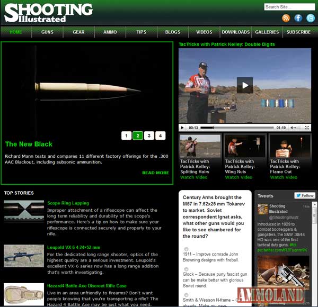The image size is (318, 307).
Task: Open the GALLERIES menu
Action: (x=267, y=32)
